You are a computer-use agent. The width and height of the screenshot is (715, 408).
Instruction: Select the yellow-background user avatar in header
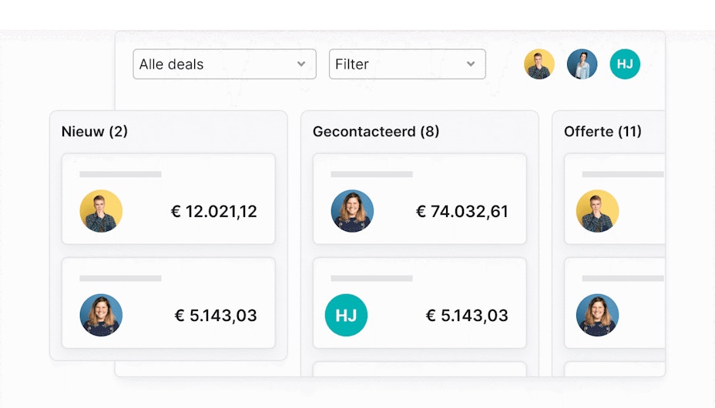tap(539, 65)
